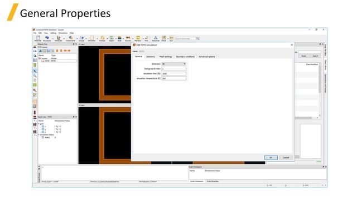Open the Simulation menu

63,33
